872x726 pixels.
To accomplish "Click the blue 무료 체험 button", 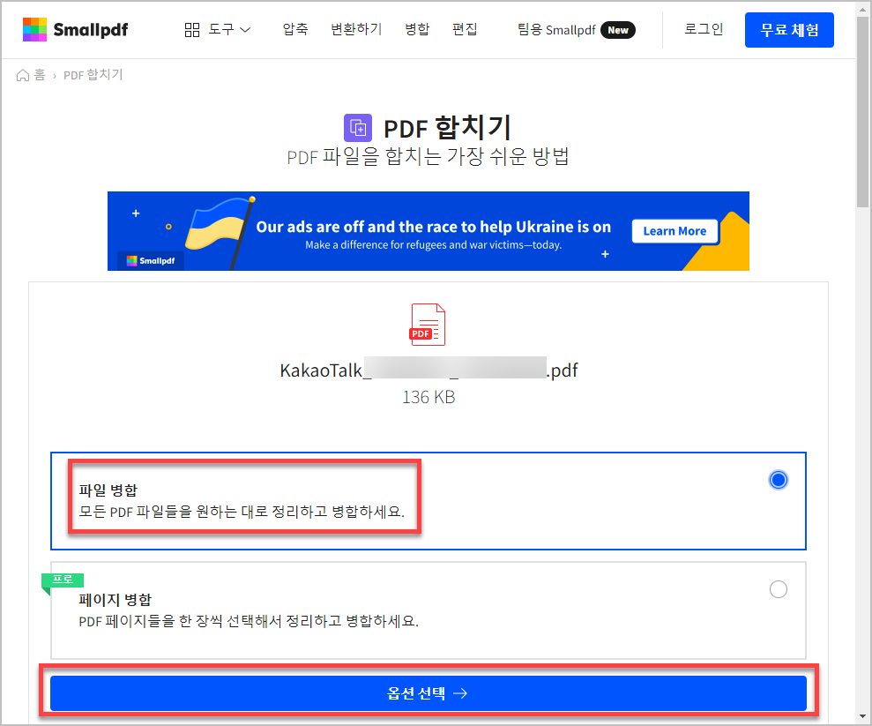I will pyautogui.click(x=789, y=29).
